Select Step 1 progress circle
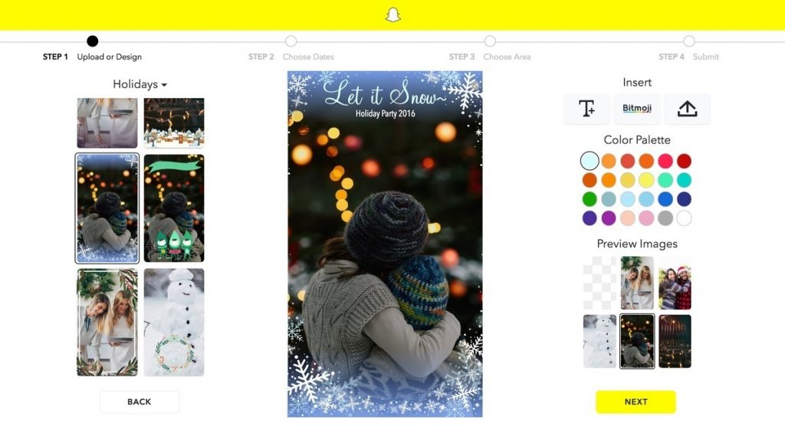This screenshot has width=785, height=435. (x=92, y=41)
